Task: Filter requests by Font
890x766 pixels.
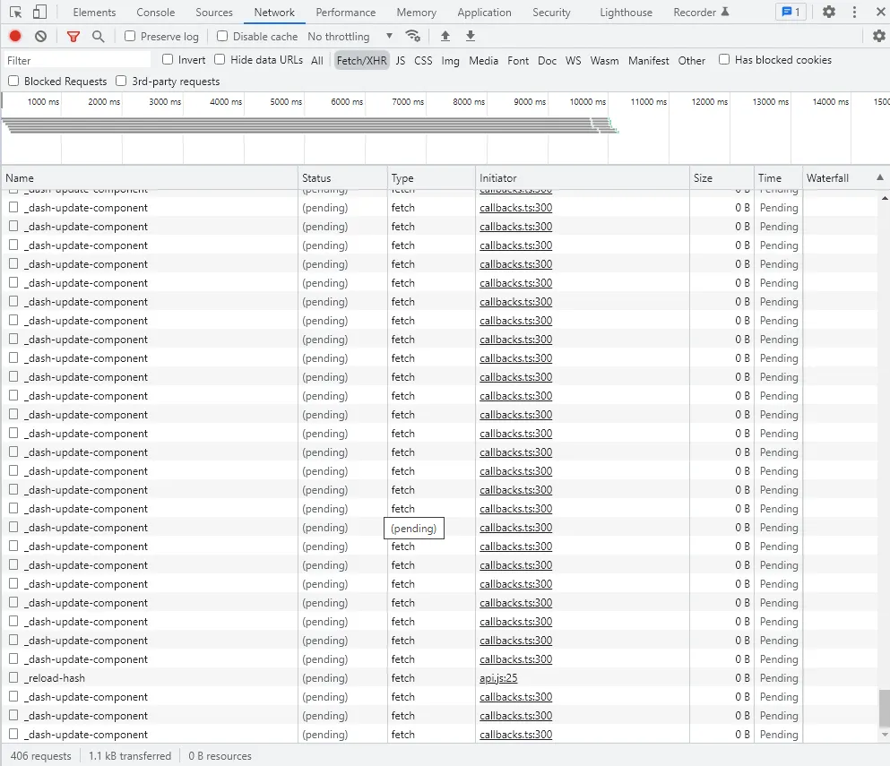Action: [518, 61]
